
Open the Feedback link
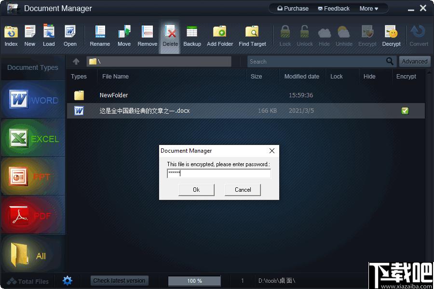[334, 9]
